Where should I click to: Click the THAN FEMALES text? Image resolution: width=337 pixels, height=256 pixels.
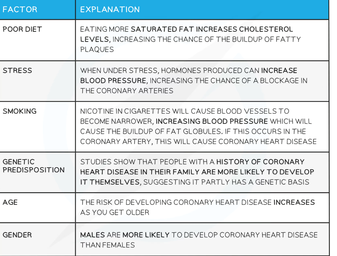point(107,245)
